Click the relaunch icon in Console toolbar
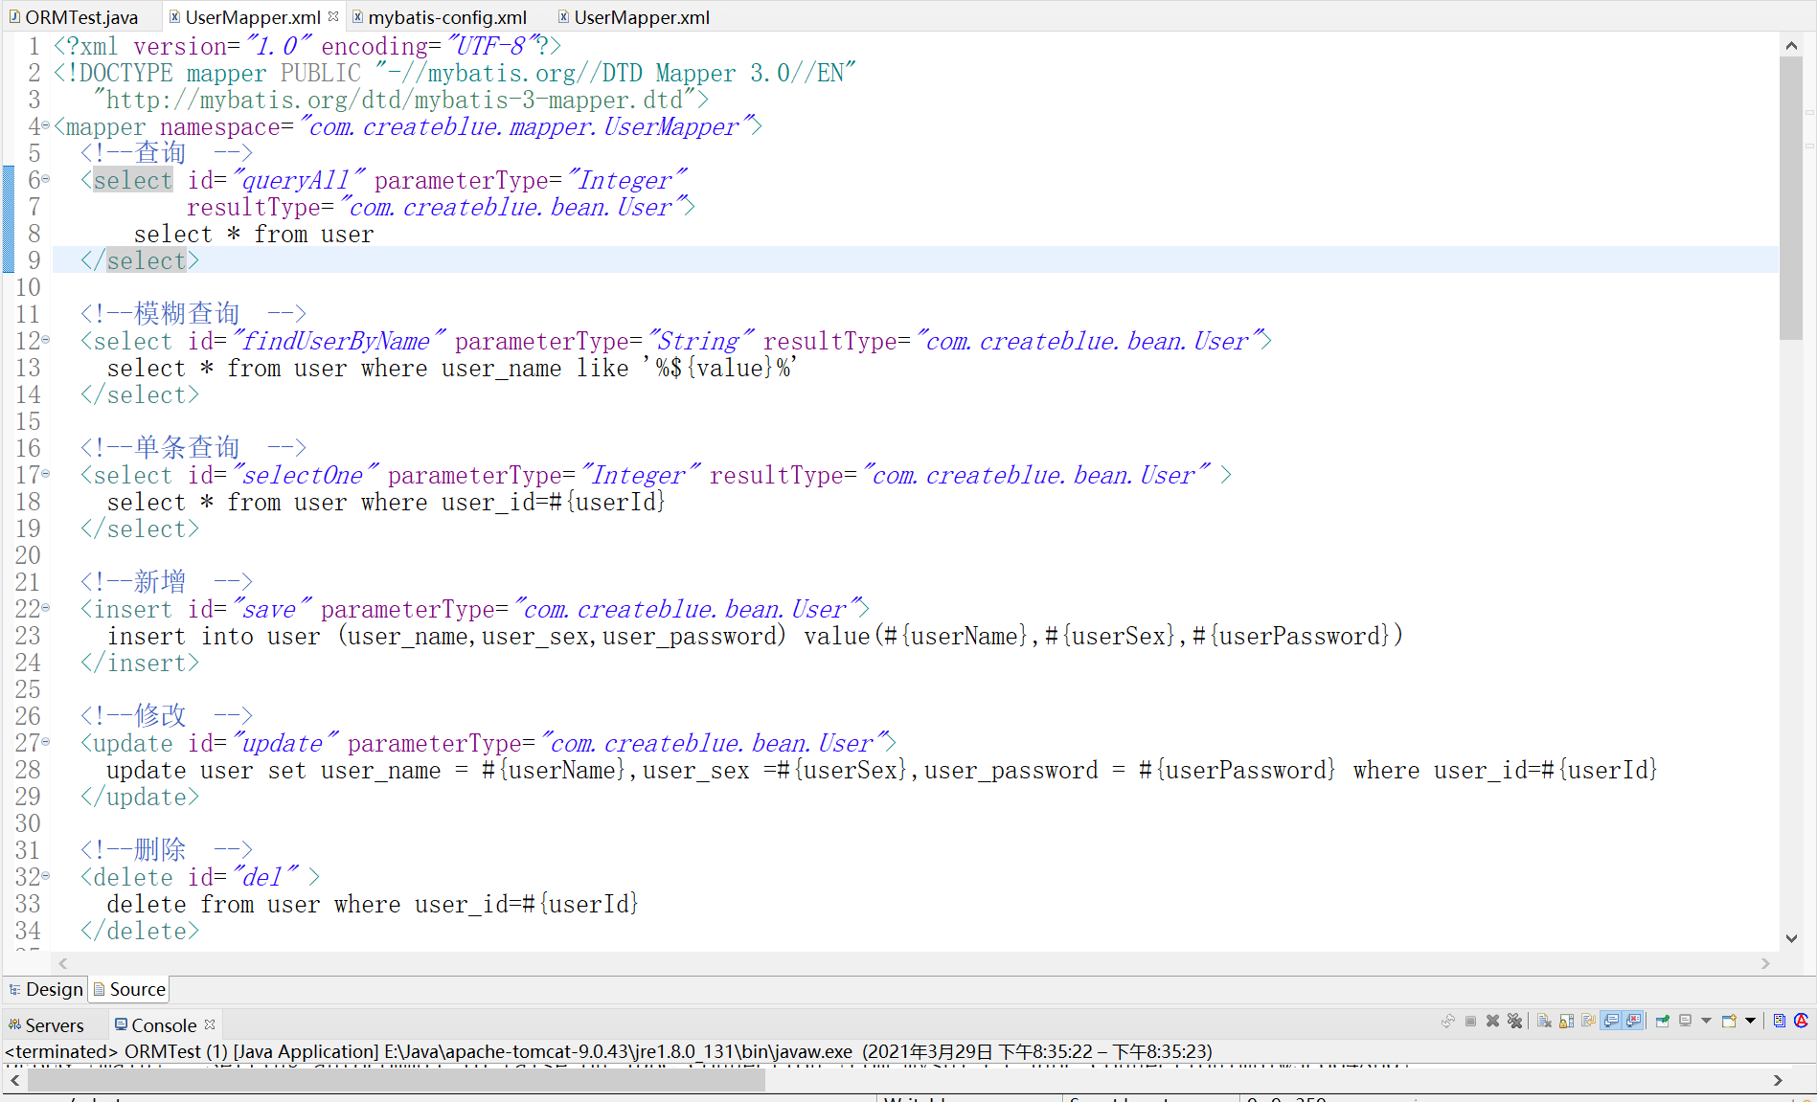The image size is (1817, 1102). coord(1448,1021)
